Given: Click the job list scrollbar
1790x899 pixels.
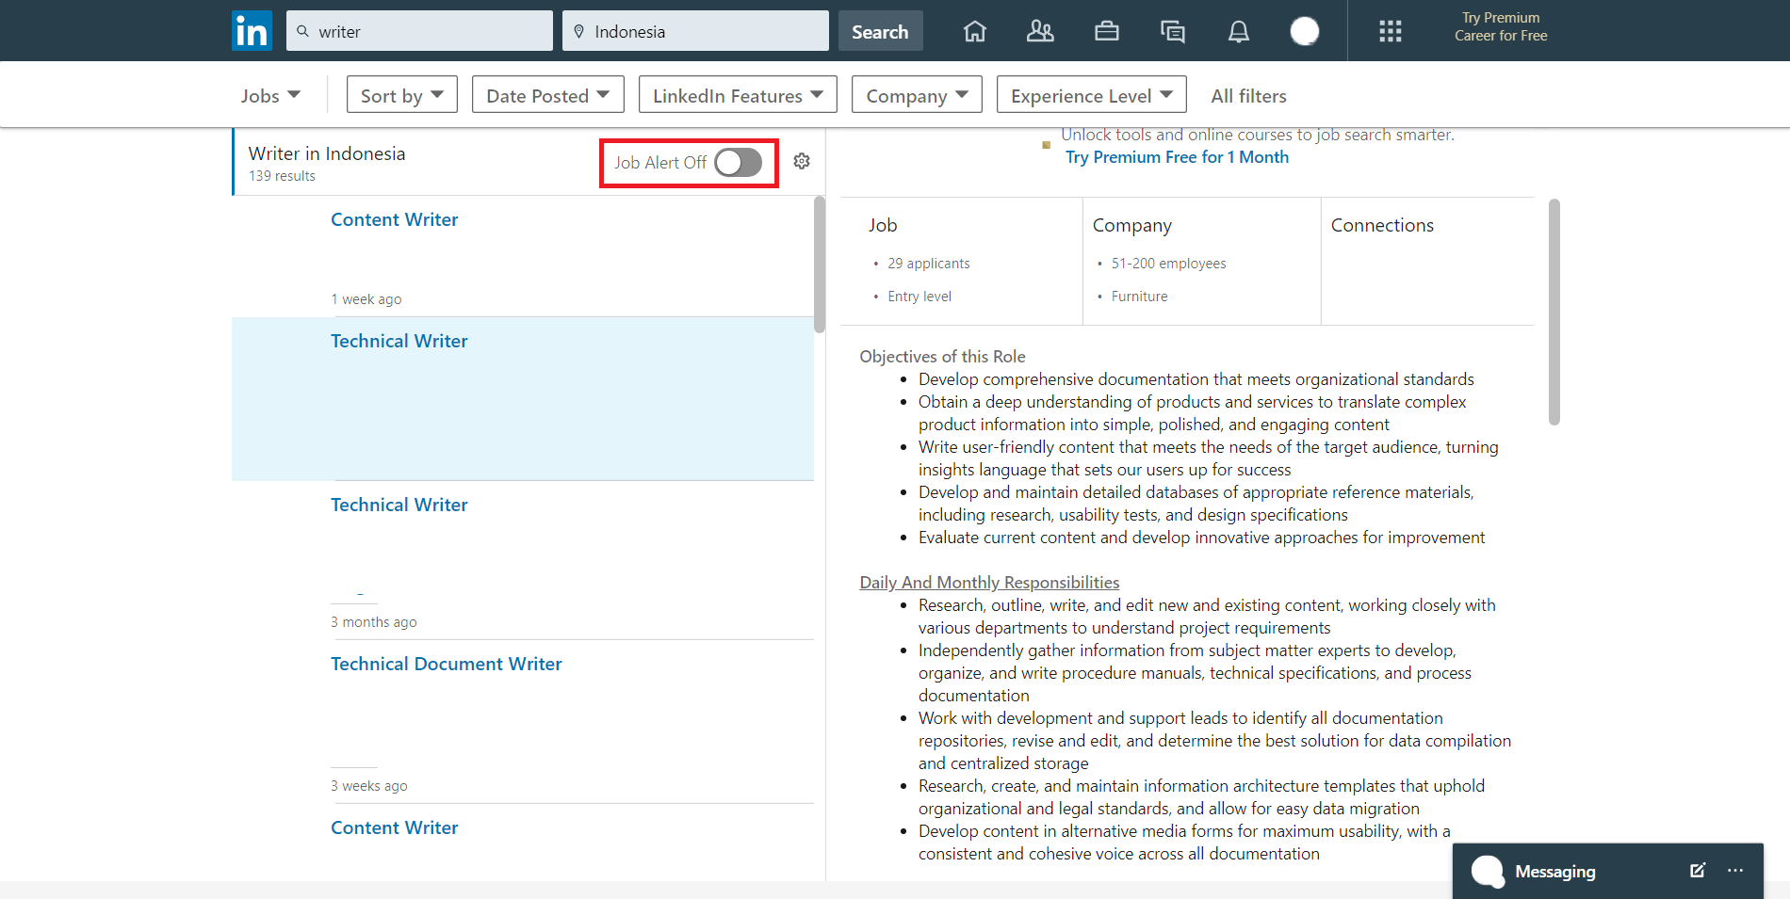Looking at the screenshot, I should 819,265.
